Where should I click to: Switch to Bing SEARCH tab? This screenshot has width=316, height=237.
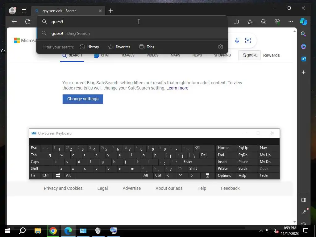click(x=72, y=56)
